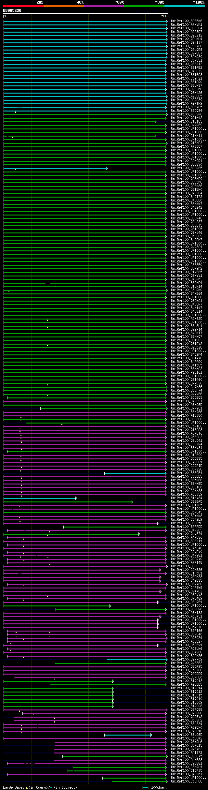Select the UniRef100_Q29PI4 label

(x=187, y=329)
